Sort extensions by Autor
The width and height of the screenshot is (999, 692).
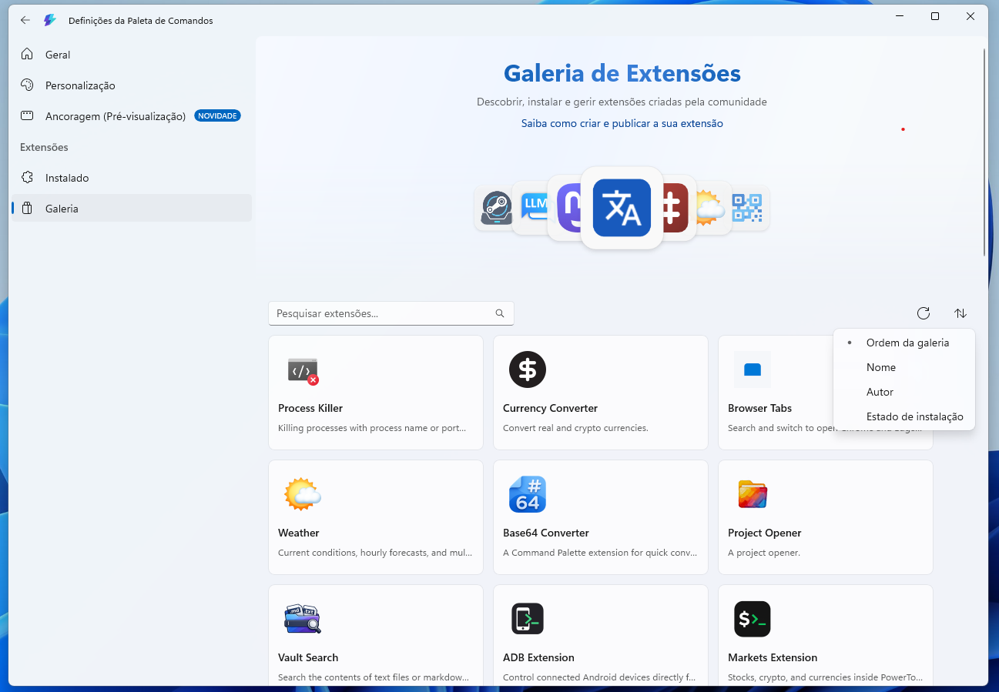[x=904, y=392]
